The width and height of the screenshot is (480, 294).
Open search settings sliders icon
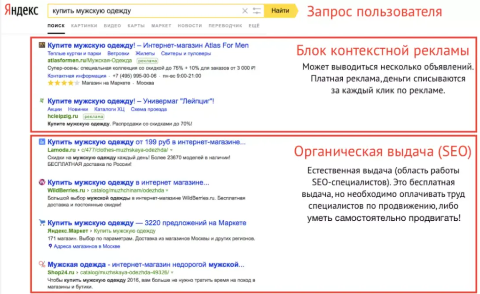tap(257, 11)
